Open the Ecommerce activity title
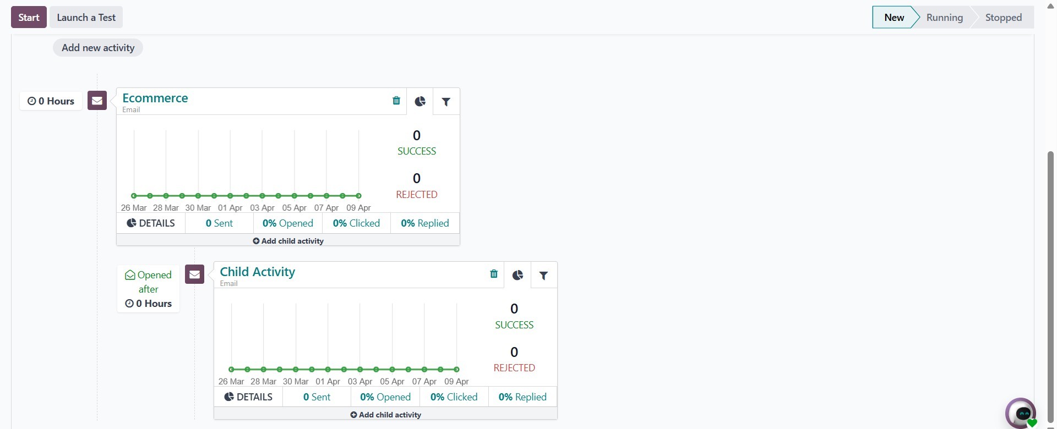Screen dimensions: 1057x429 155,98
